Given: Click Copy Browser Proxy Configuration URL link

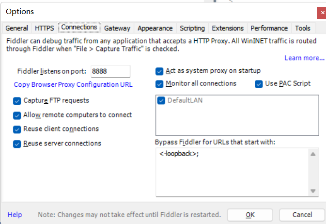Looking at the screenshot, I should tap(73, 85).
